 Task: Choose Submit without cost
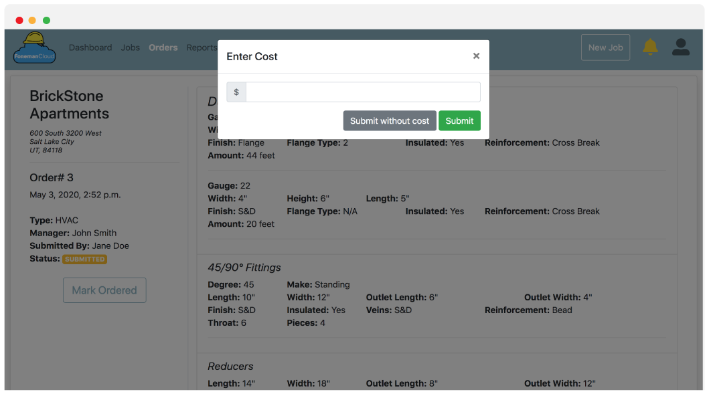[390, 121]
